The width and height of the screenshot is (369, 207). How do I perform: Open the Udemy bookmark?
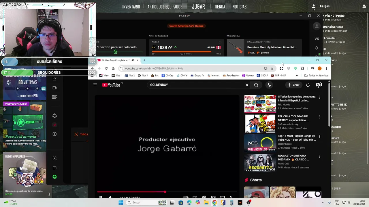pyautogui.click(x=248, y=76)
